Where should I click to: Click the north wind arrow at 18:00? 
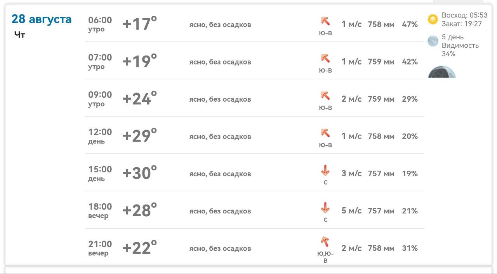click(x=325, y=207)
